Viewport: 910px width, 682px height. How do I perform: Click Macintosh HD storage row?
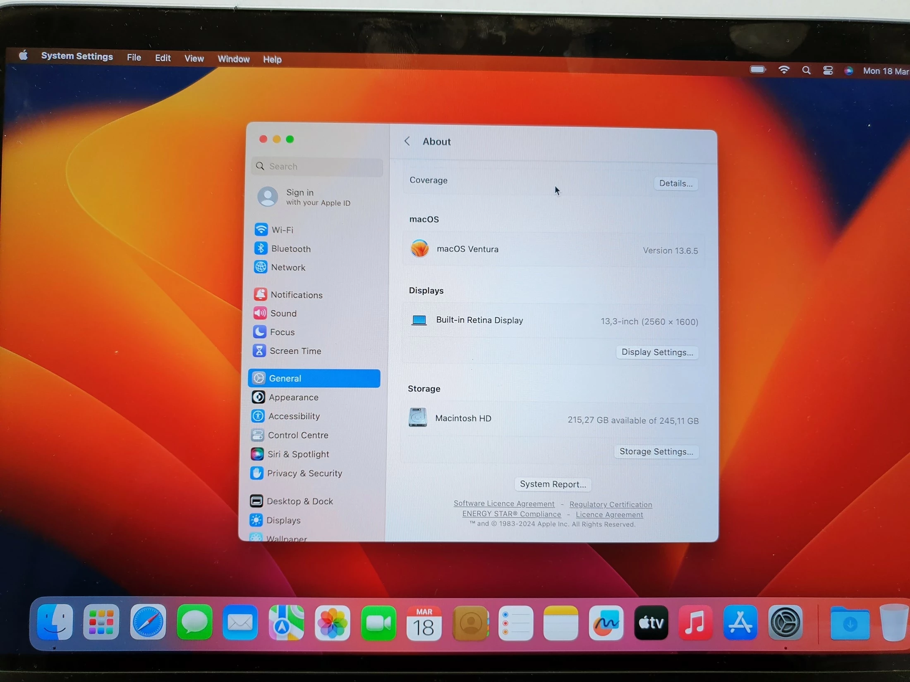coord(553,419)
